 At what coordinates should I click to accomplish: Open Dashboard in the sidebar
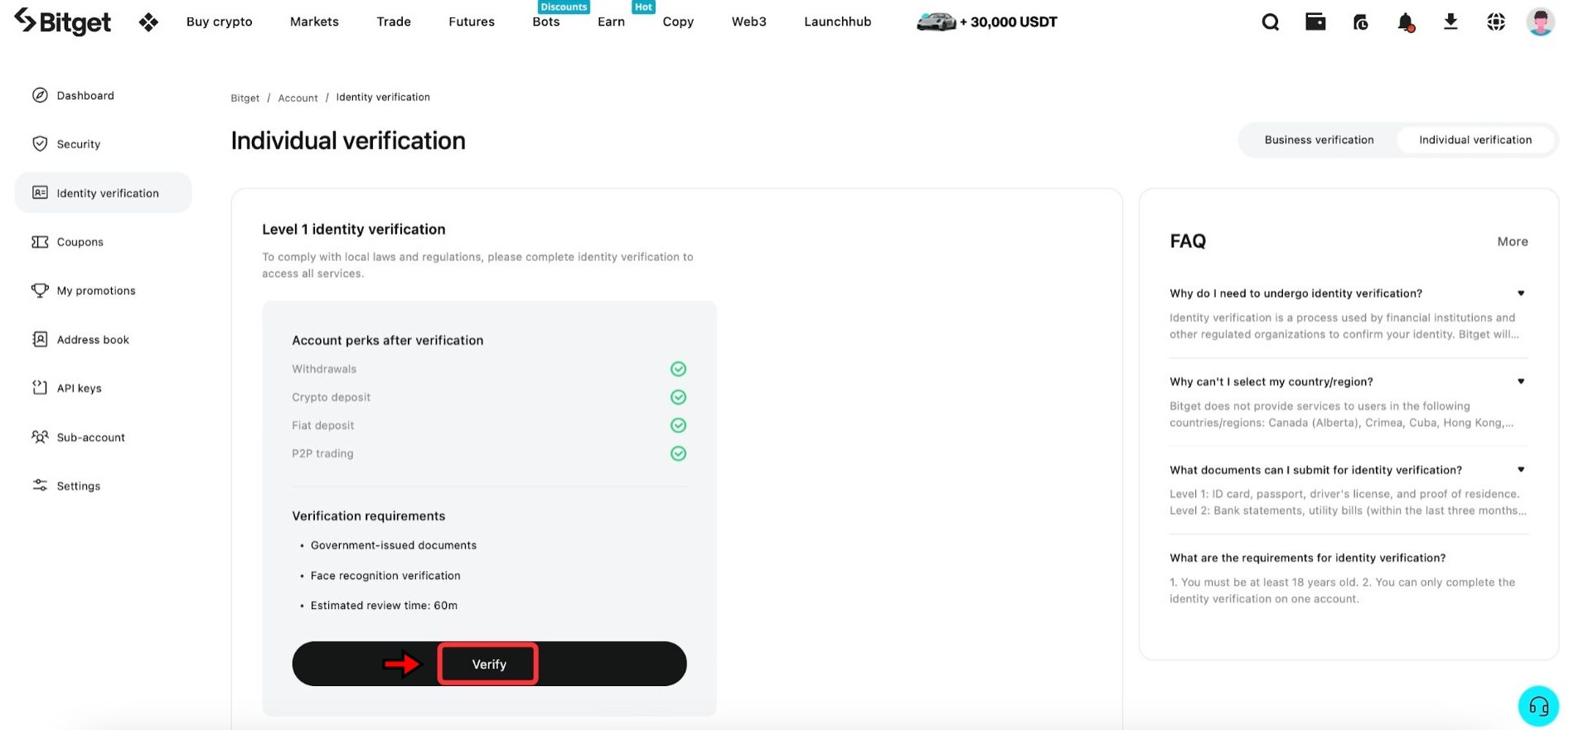coord(85,95)
